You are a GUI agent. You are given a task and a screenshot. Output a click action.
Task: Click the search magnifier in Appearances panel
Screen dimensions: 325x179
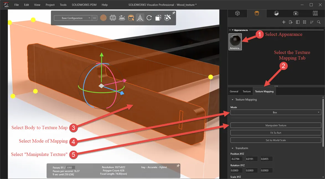tap(319, 22)
